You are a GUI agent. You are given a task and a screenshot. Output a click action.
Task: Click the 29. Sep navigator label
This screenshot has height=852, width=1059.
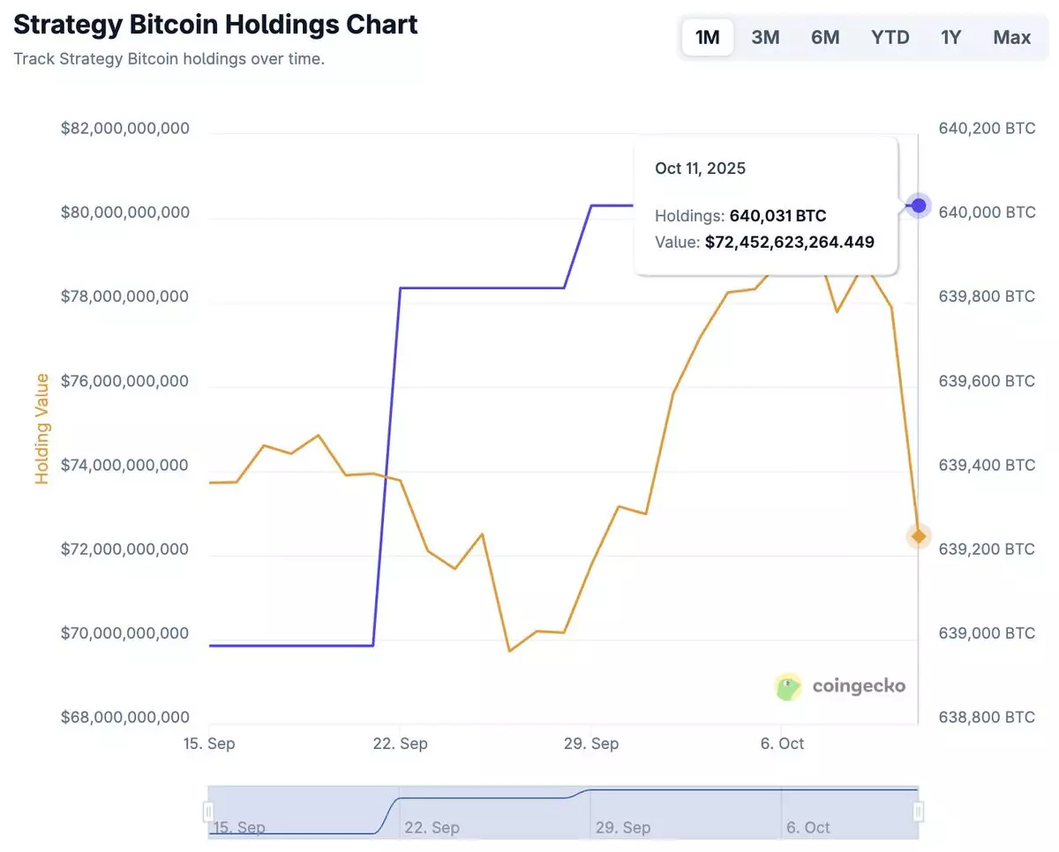tap(623, 827)
